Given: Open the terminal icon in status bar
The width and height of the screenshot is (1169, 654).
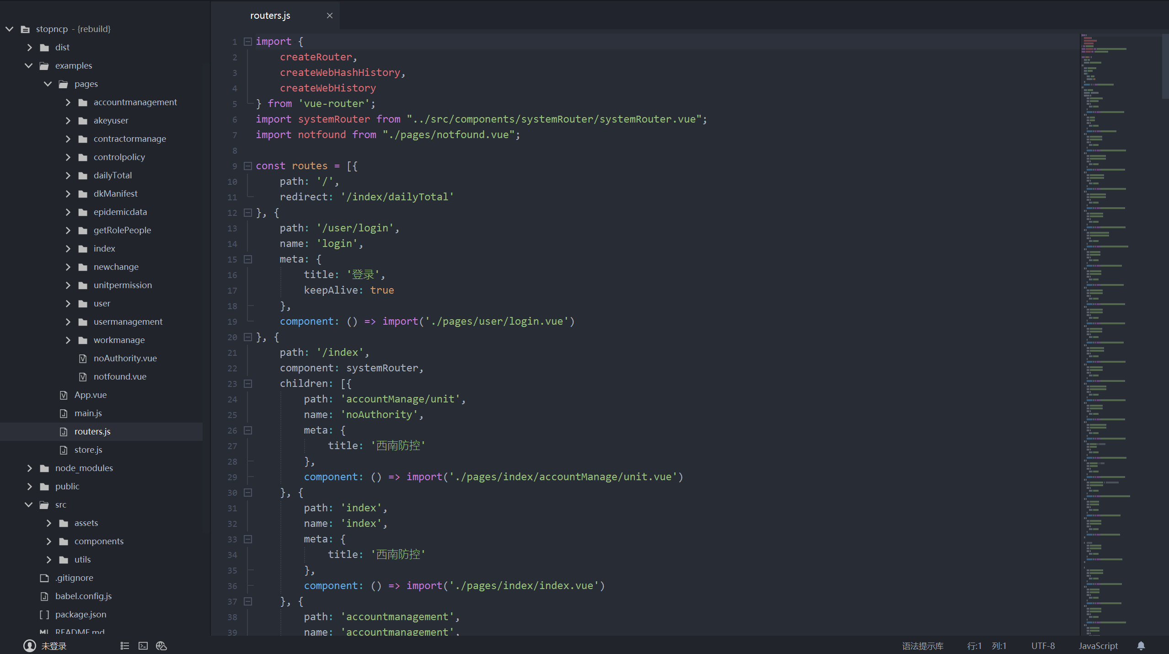Looking at the screenshot, I should 143,646.
